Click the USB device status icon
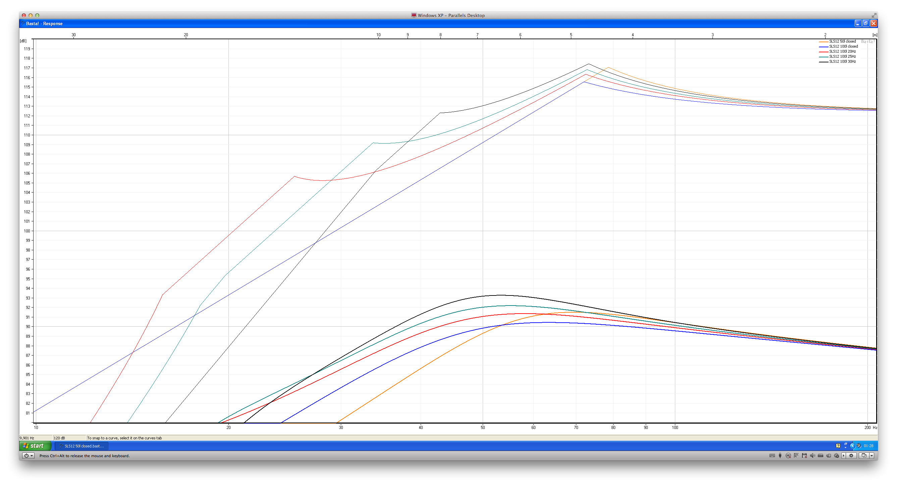This screenshot has height=487, width=897. (x=780, y=455)
